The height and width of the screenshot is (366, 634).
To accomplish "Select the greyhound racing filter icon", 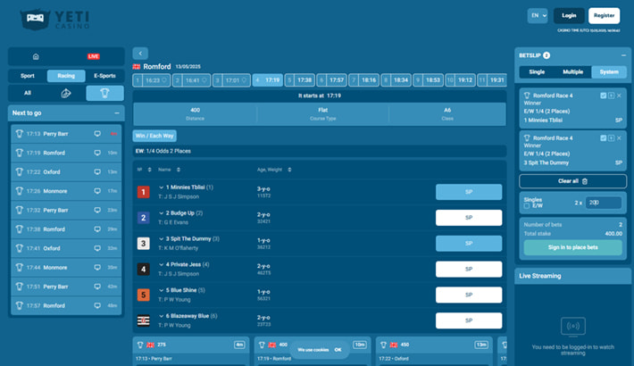I will (x=104, y=93).
